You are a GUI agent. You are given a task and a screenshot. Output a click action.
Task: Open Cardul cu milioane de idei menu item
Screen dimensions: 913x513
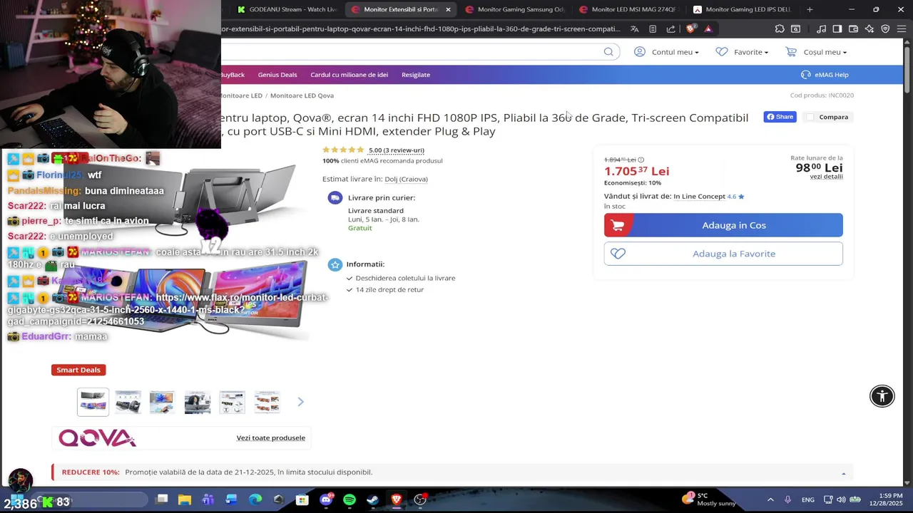tap(349, 75)
